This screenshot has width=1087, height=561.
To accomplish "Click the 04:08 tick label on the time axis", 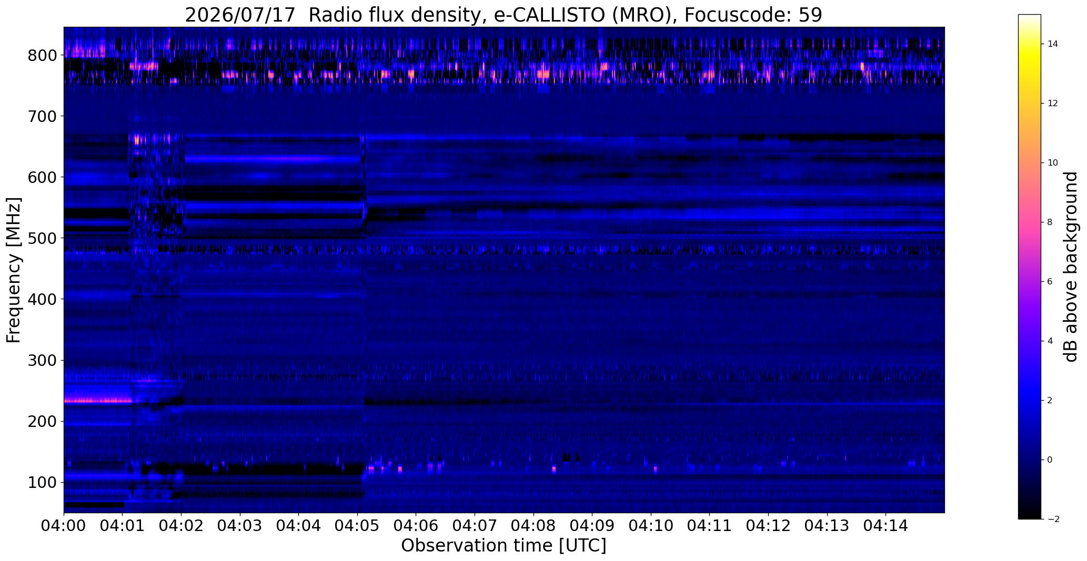I will pos(534,526).
